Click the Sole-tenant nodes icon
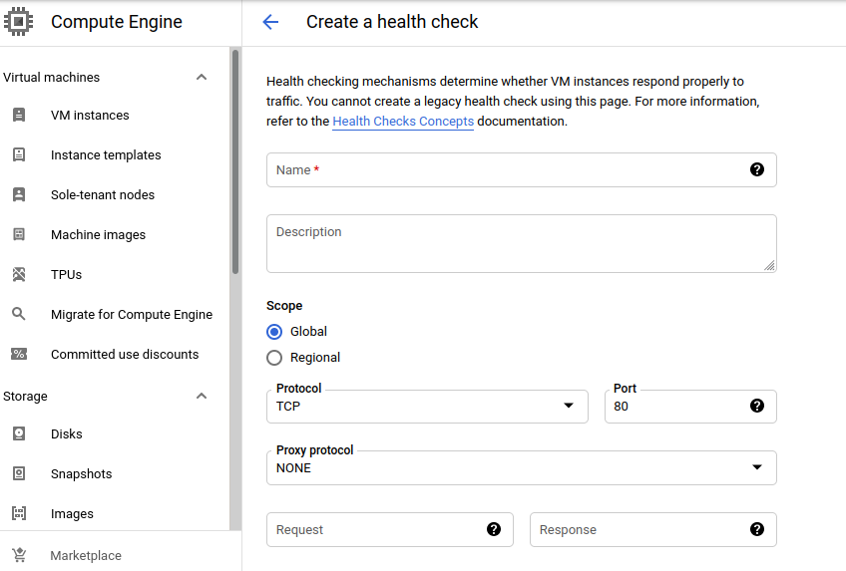Viewport: 846px width, 571px height. pos(19,194)
